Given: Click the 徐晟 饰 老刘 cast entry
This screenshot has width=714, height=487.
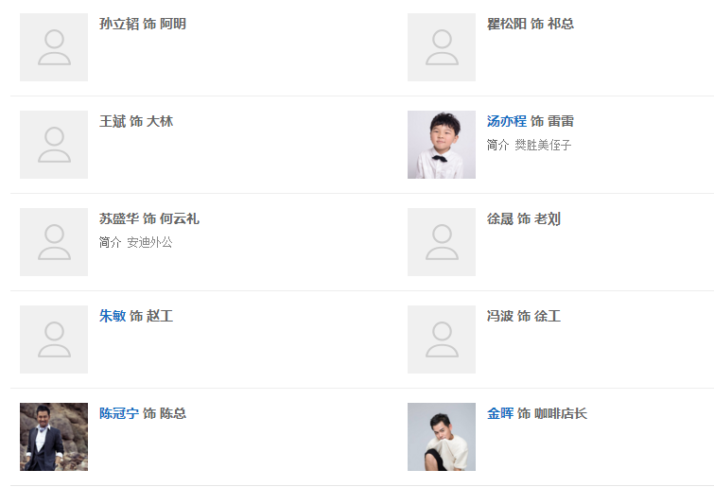Looking at the screenshot, I should pos(524,218).
